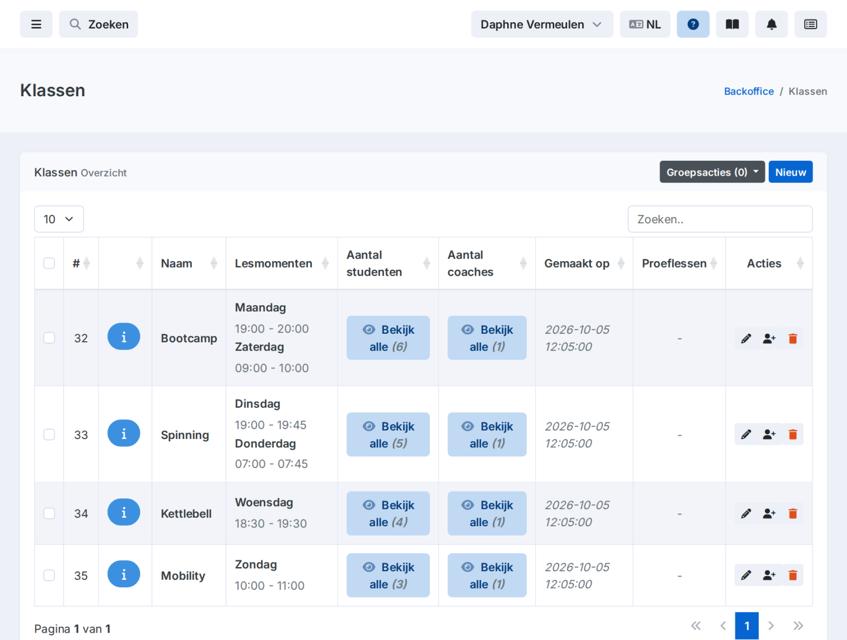Image resolution: width=847 pixels, height=640 pixels.
Task: View all 3 students of Mobility
Action: pos(388,575)
